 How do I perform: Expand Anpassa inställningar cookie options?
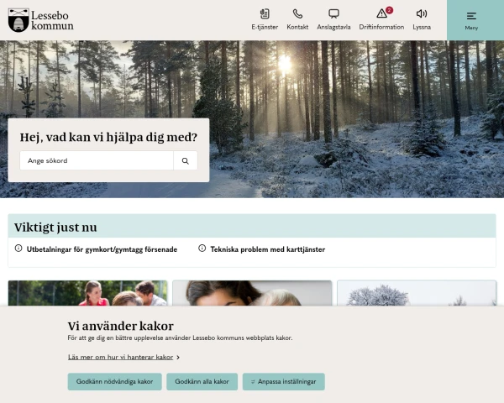click(x=284, y=381)
